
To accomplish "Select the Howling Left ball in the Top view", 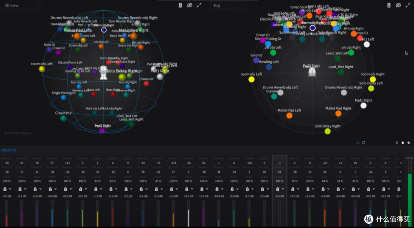I will click(x=269, y=67).
